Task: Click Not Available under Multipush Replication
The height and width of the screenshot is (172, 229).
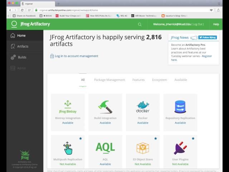Action: [x=68, y=164]
